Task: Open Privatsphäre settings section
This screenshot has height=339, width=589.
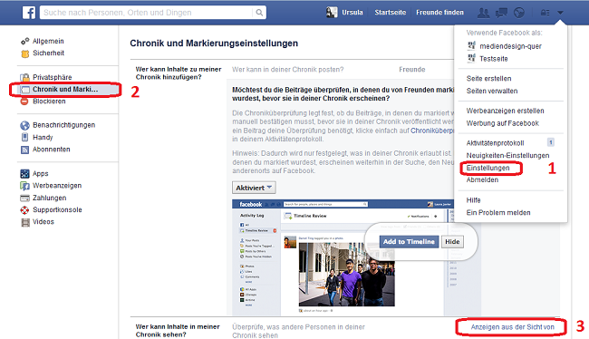Action: click(x=53, y=77)
